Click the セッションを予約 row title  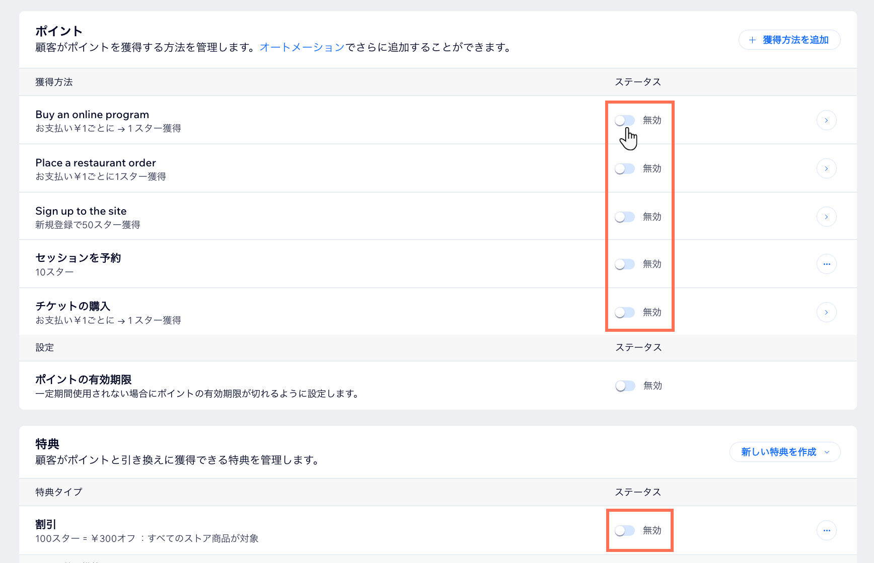[78, 258]
